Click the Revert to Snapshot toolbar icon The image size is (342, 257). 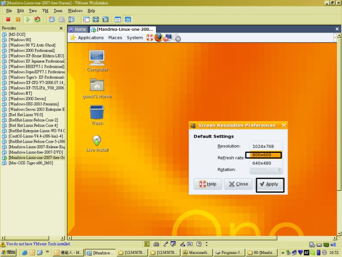point(62,19)
